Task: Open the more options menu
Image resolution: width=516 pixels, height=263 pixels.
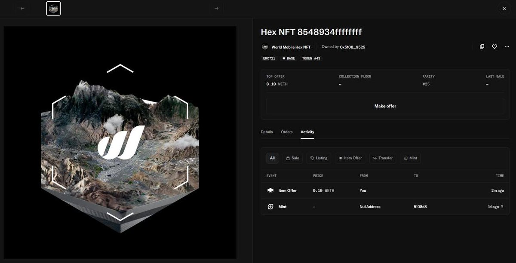Action: coord(507,46)
